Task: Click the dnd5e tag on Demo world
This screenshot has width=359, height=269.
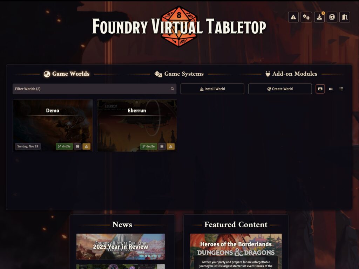Action: (x=65, y=146)
